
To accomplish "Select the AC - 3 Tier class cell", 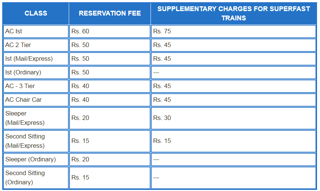I will click(x=36, y=86).
